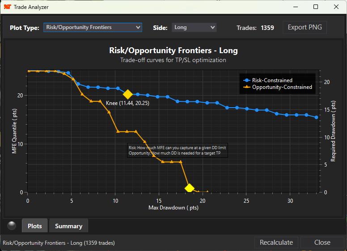The height and width of the screenshot is (251, 347).
Task: Switch to the Summary tab
Action: [x=68, y=226]
